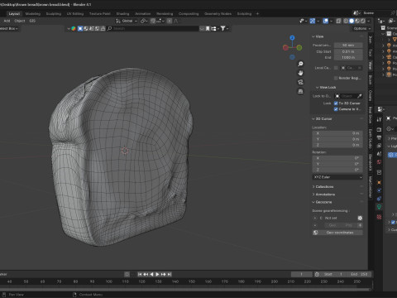The image size is (397, 298).
Task: Click the colorful sphere icon in toolbar
Action: click(74, 28)
